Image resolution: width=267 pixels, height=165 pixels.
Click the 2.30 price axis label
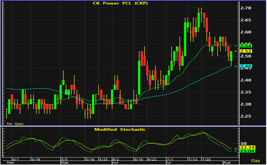coord(246,104)
